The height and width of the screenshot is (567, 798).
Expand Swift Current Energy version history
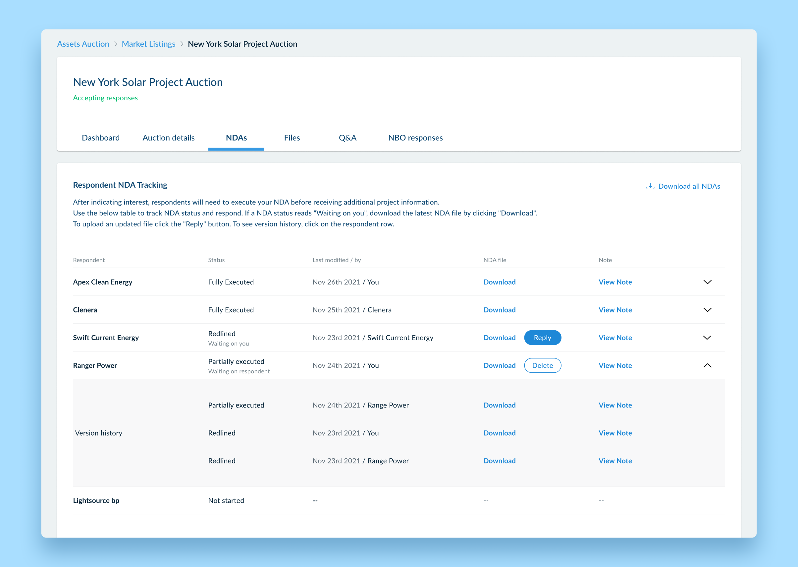[x=707, y=338]
